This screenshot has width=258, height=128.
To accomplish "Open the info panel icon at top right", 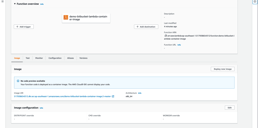I will coord(255,1).
